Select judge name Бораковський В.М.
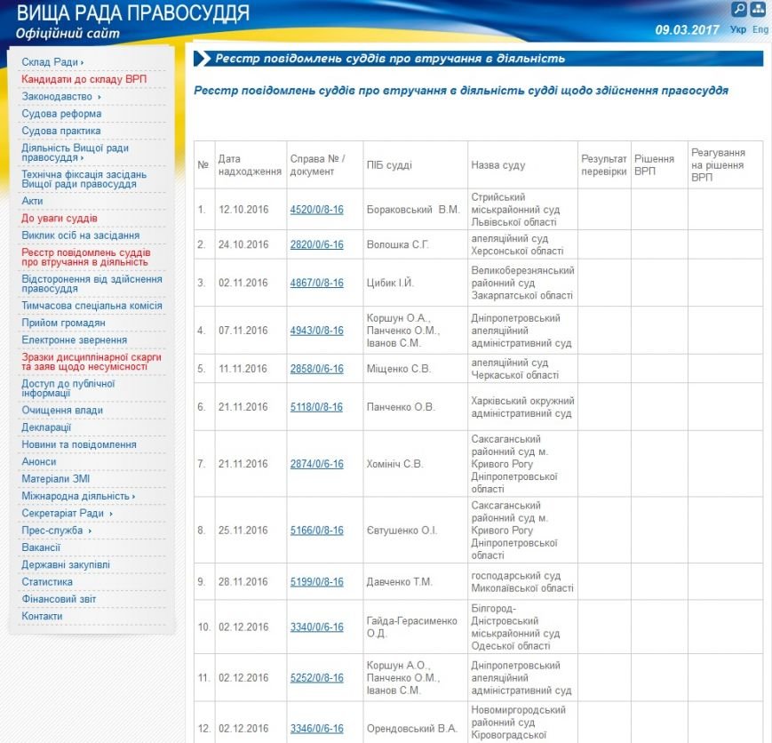Image resolution: width=772 pixels, height=743 pixels. click(413, 210)
